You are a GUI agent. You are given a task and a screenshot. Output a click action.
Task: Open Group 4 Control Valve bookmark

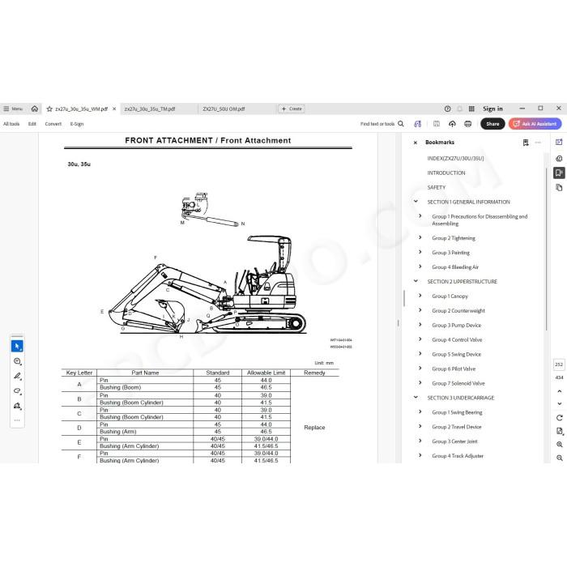[457, 339]
